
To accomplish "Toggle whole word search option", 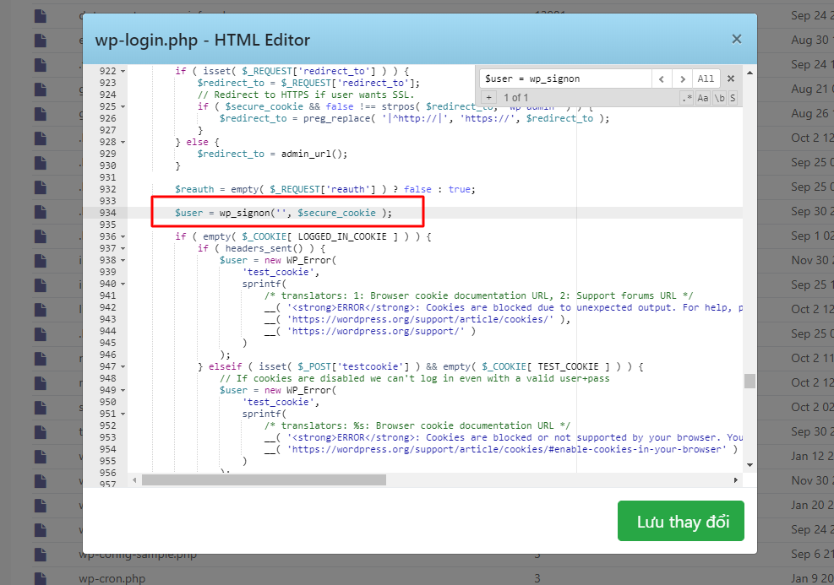I will (x=719, y=98).
